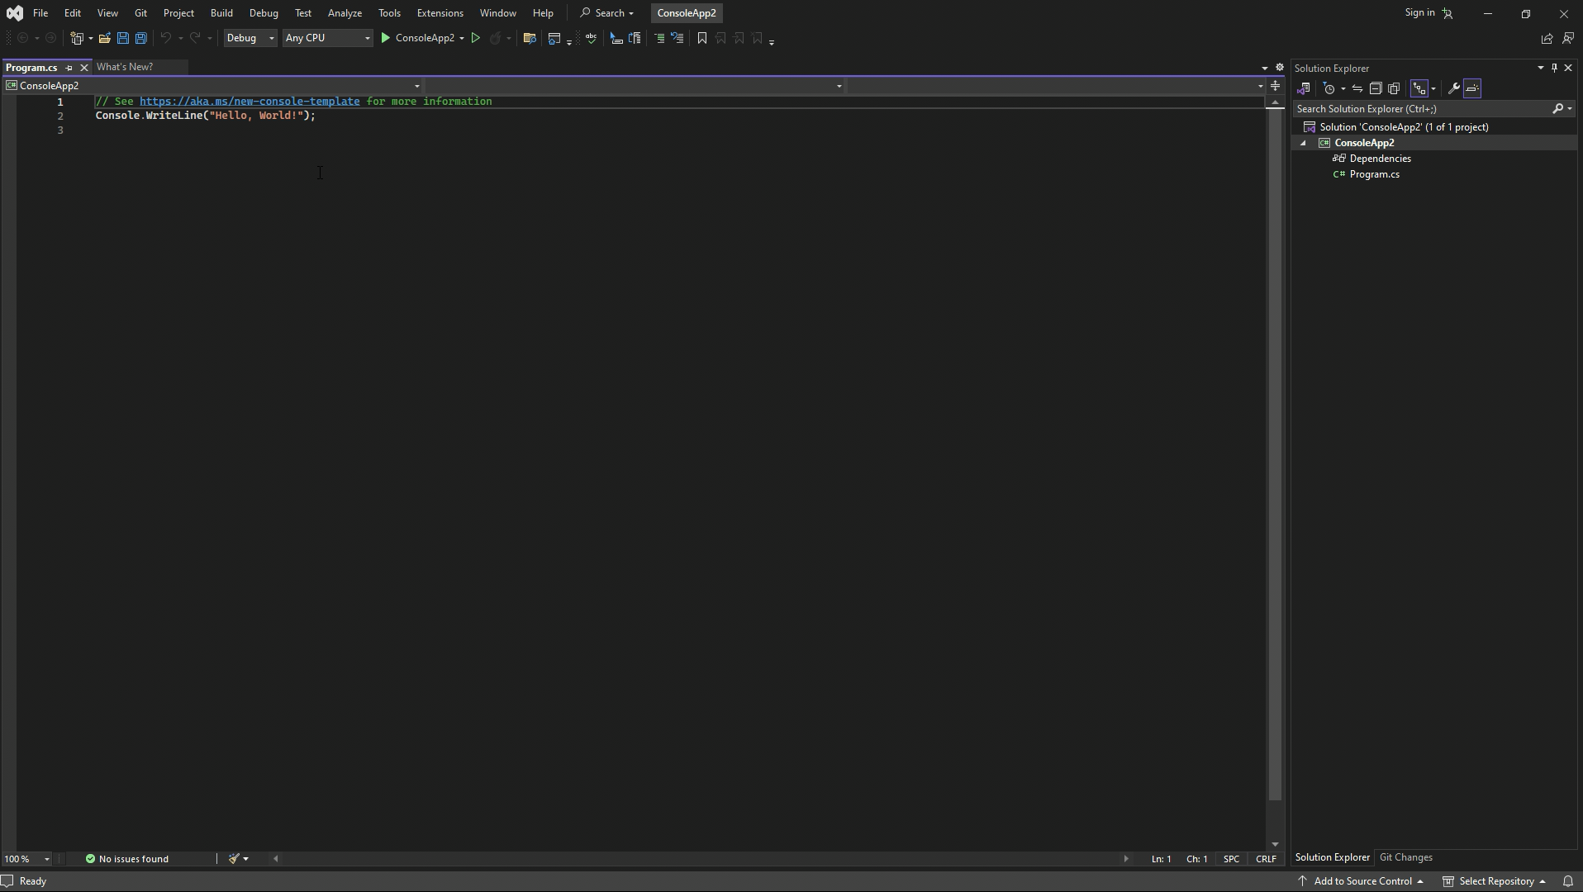Image resolution: width=1583 pixels, height=892 pixels.
Task: Open Properties via the wrench icon
Action: pyautogui.click(x=1454, y=88)
